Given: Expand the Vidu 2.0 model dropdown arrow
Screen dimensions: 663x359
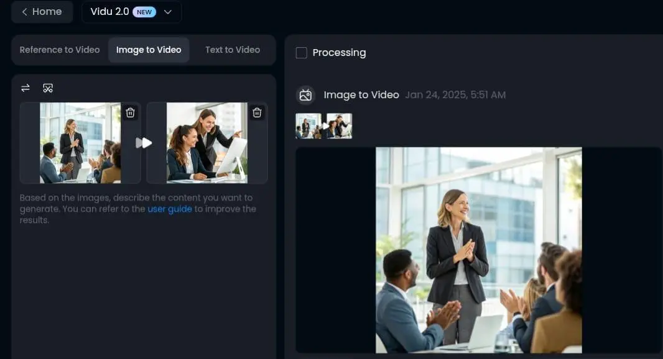Looking at the screenshot, I should click(168, 12).
